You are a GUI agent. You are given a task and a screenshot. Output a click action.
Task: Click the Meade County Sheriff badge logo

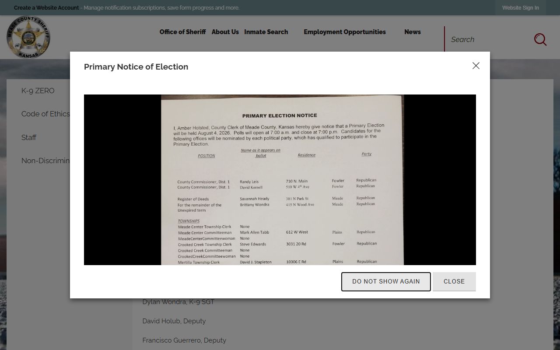click(x=28, y=37)
